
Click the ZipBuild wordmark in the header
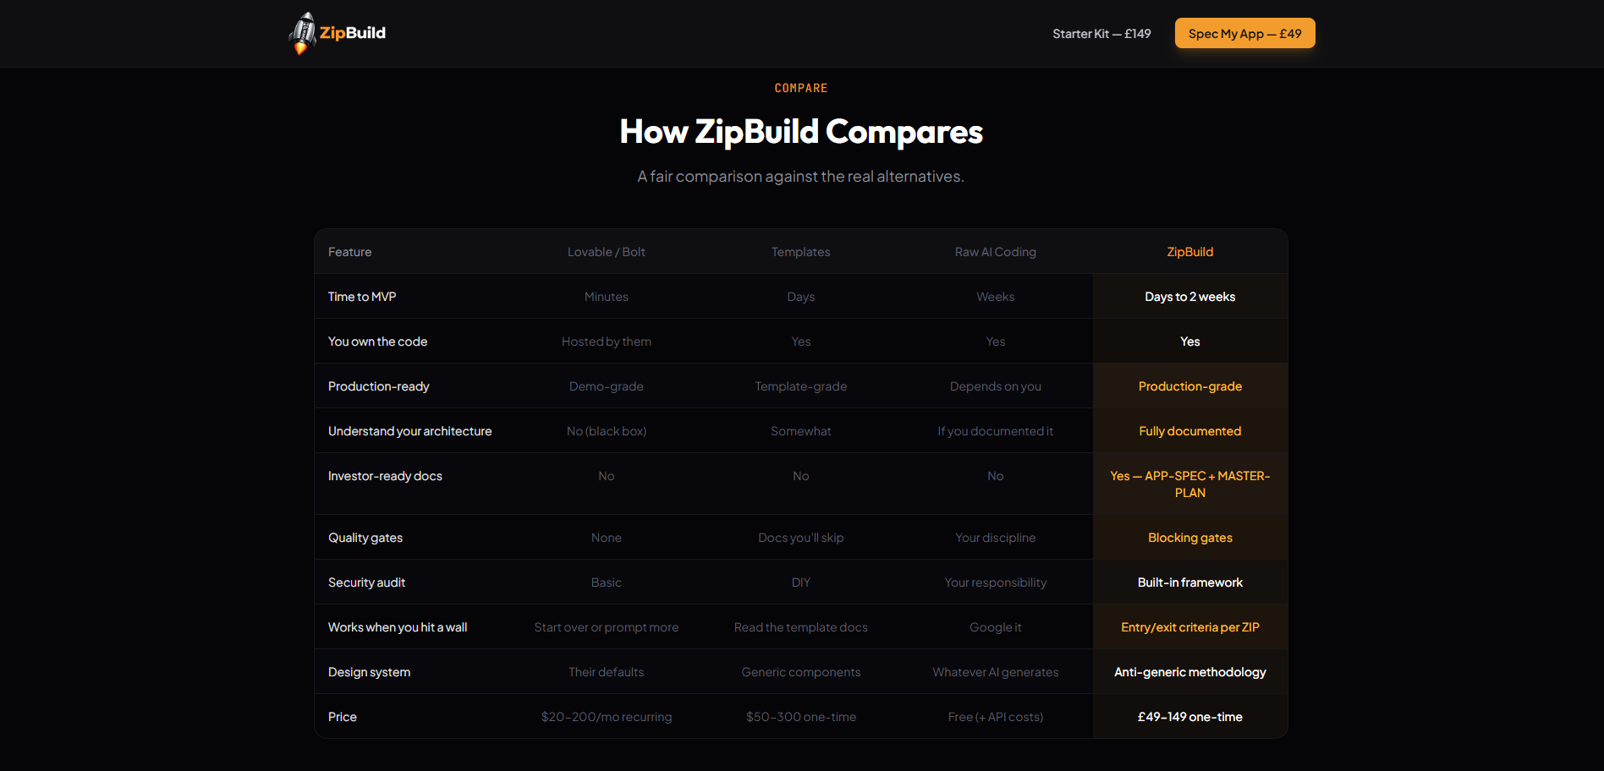pyautogui.click(x=352, y=32)
